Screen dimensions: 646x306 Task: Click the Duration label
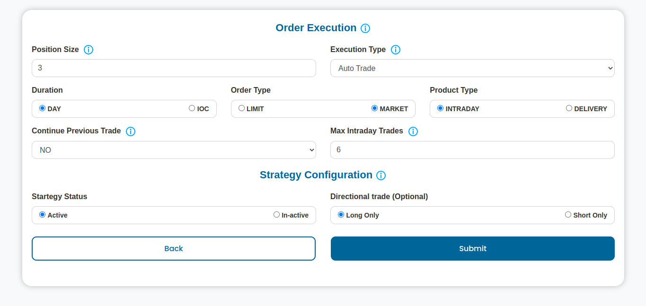point(47,90)
